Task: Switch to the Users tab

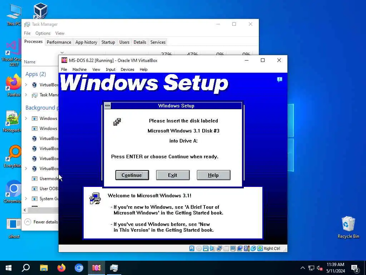Action: coord(124,42)
